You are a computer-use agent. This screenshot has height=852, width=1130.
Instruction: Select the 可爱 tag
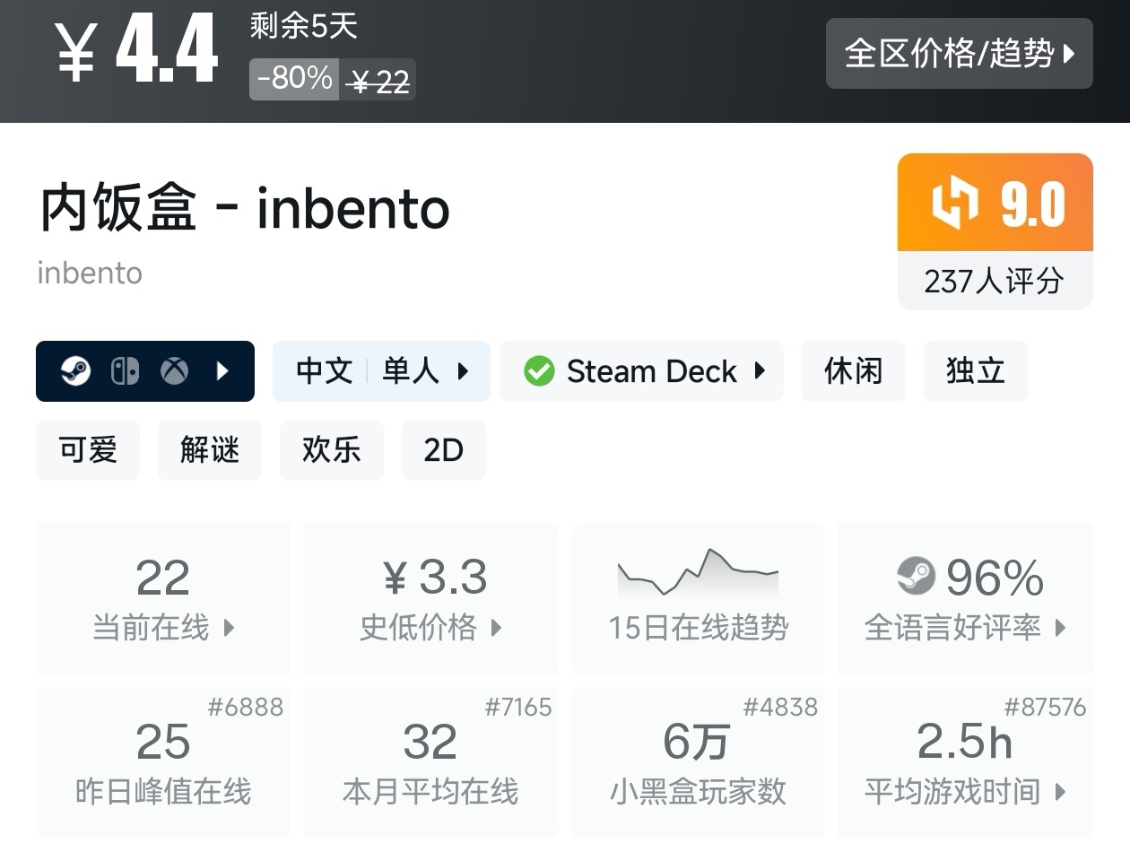click(88, 449)
